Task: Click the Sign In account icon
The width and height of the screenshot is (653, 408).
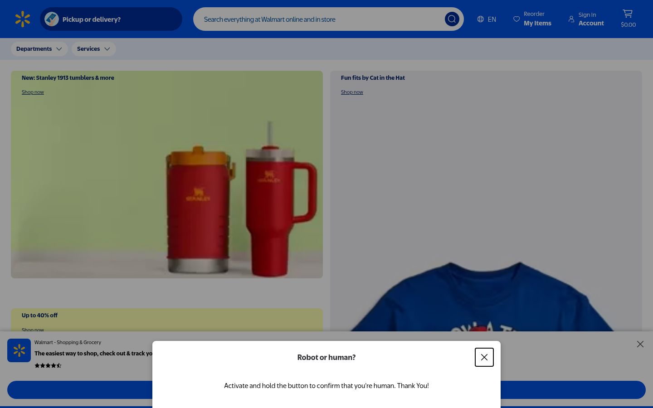Action: tap(571, 19)
